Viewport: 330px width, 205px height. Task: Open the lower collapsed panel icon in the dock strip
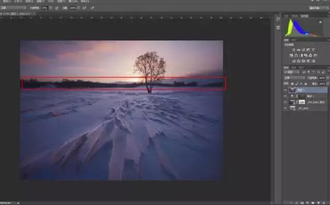coord(278,27)
